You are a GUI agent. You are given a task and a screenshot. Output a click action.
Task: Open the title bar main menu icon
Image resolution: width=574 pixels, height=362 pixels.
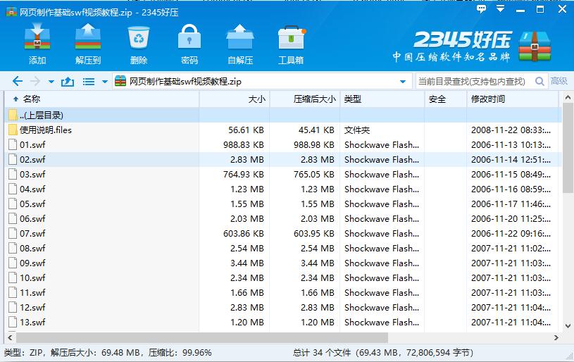pos(501,8)
